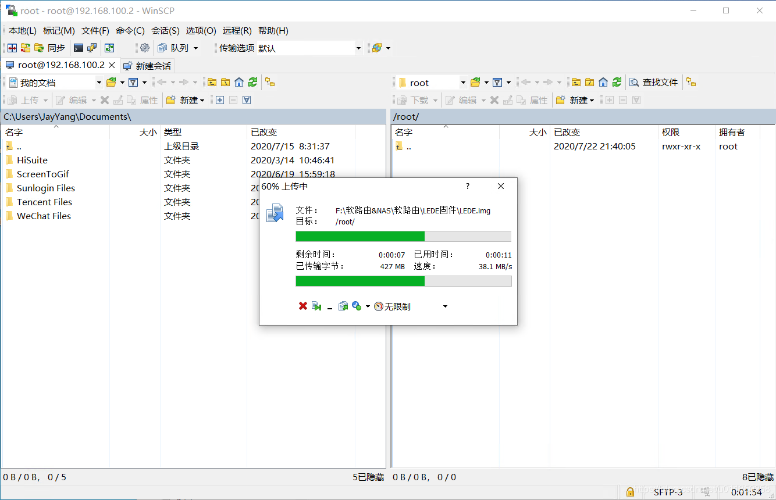776x500 pixels.
Task: Click remote panel filter icon
Action: (x=497, y=82)
